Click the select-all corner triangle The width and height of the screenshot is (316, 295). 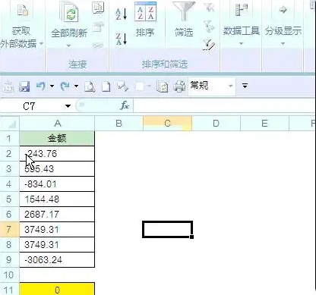[x=10, y=124]
